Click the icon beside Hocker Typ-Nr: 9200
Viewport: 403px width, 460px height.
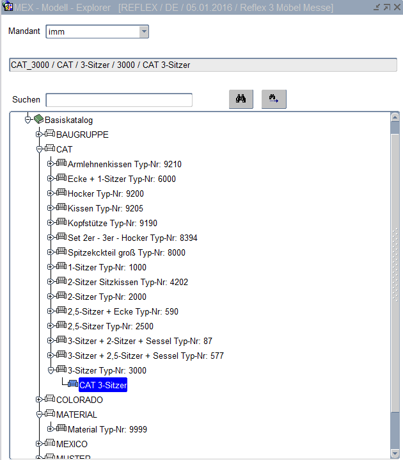(61, 193)
